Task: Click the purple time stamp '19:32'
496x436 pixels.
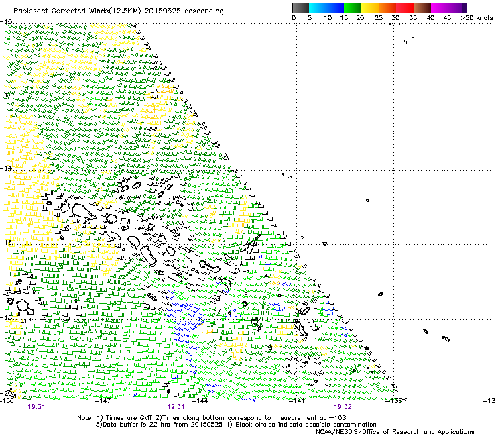Action: 343,407
